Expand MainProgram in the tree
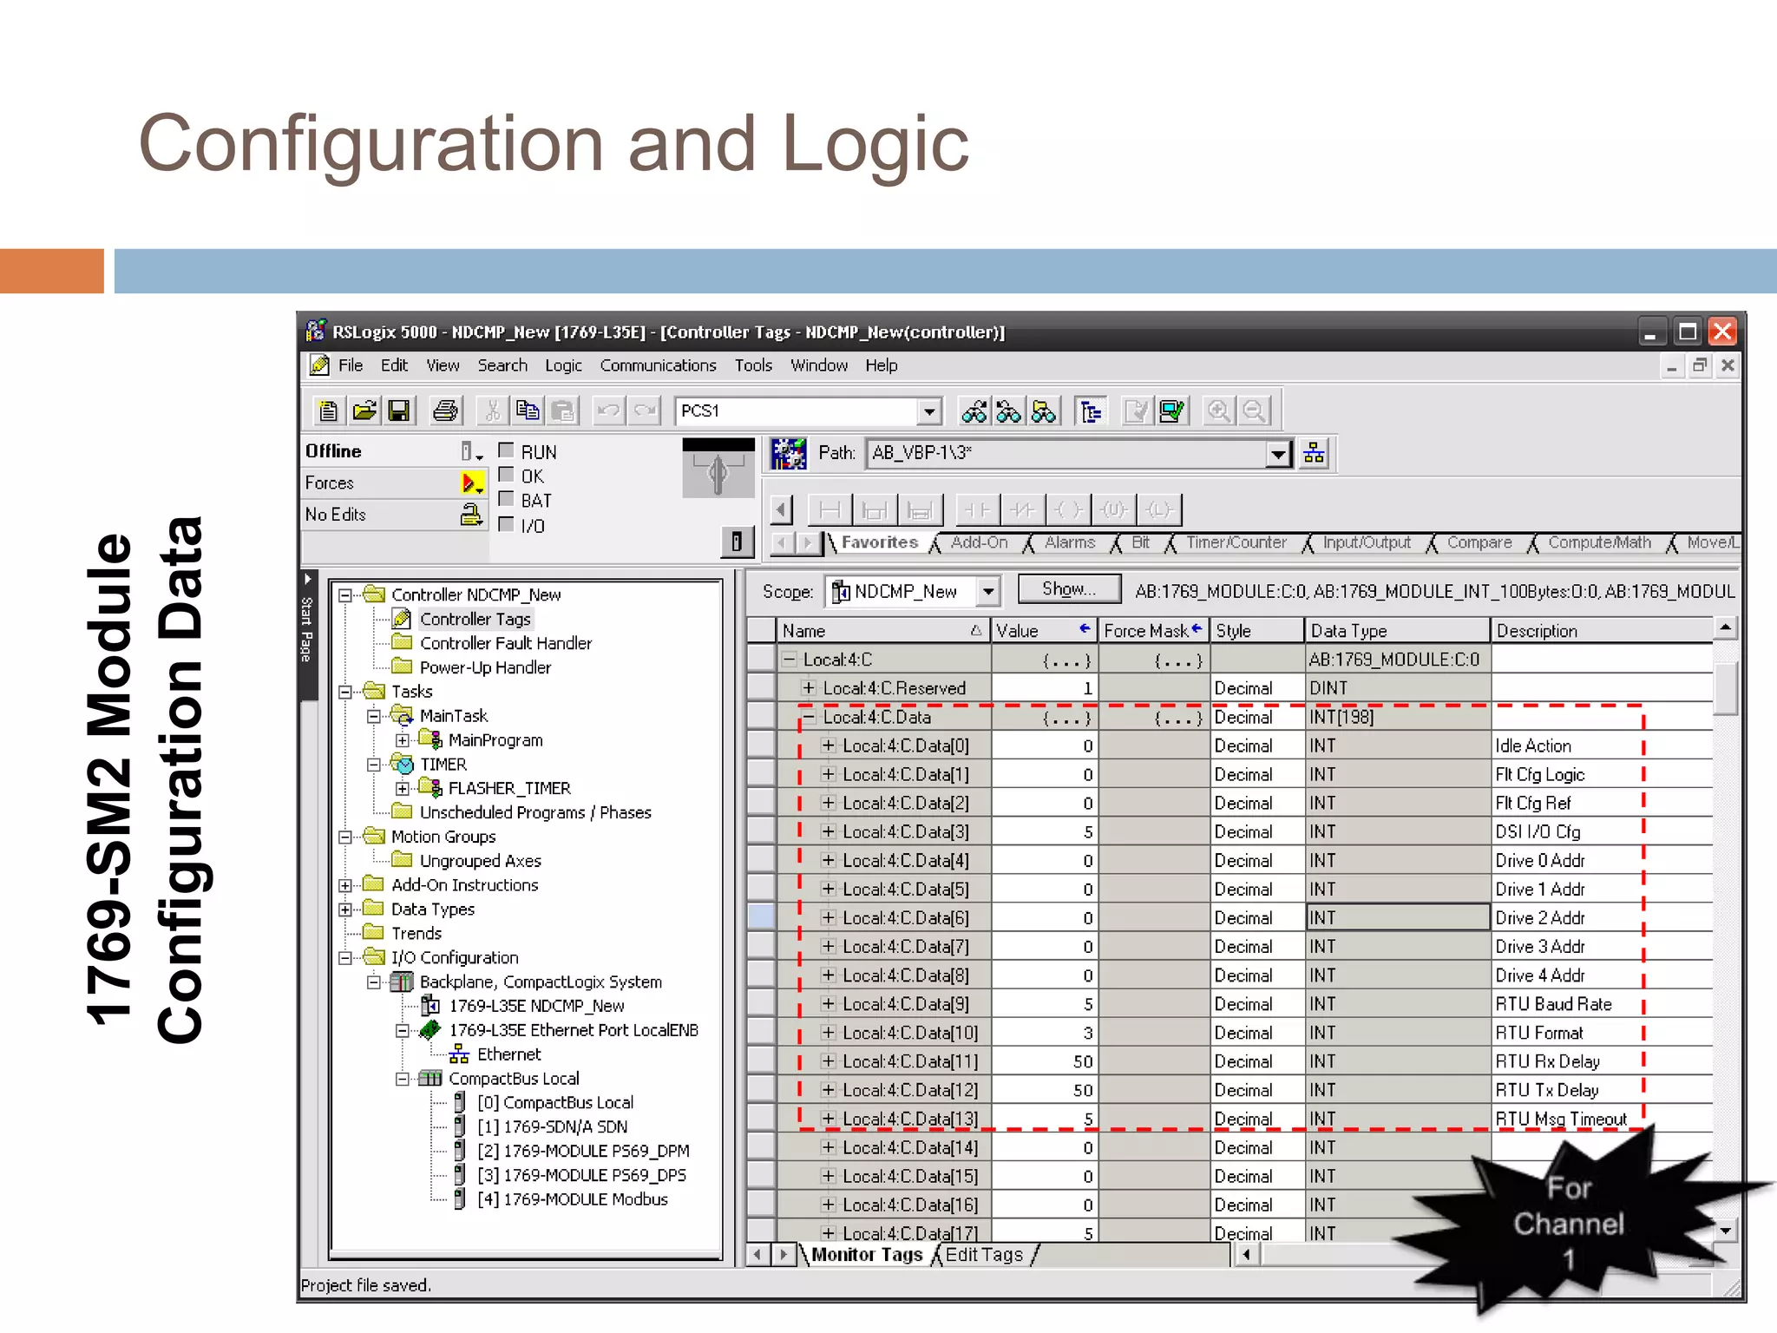 [403, 740]
